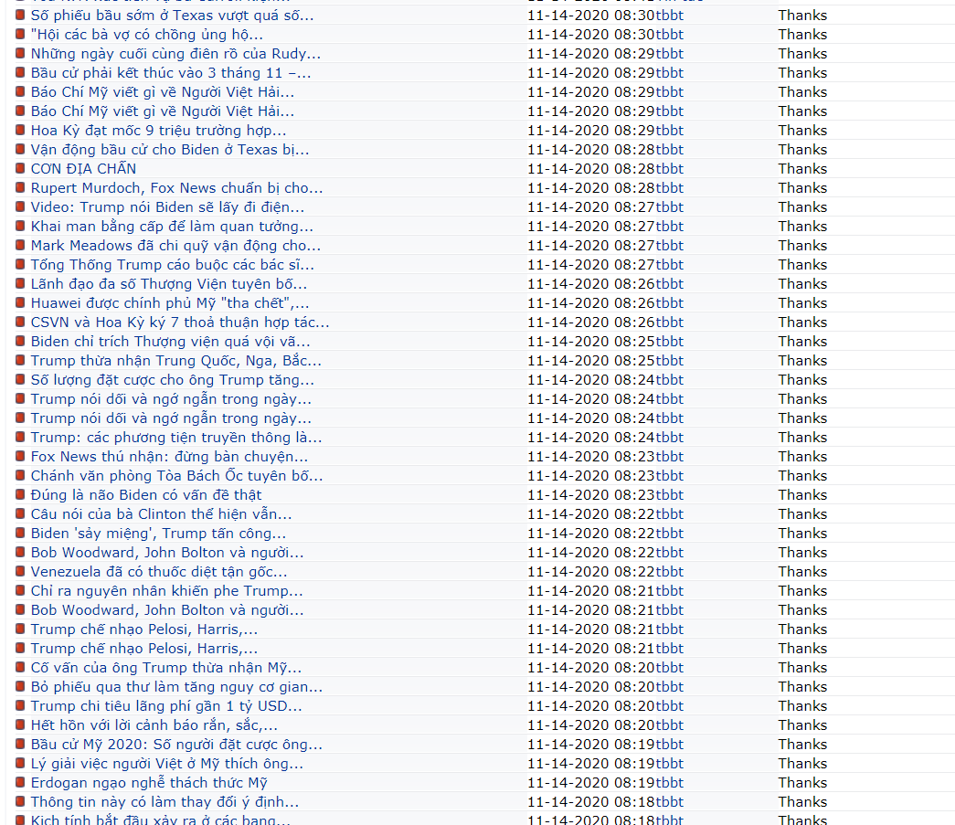Image resolution: width=955 pixels, height=825 pixels.
Task: Click Thanks on the "Khai man bằng cấp" row
Action: tap(802, 227)
